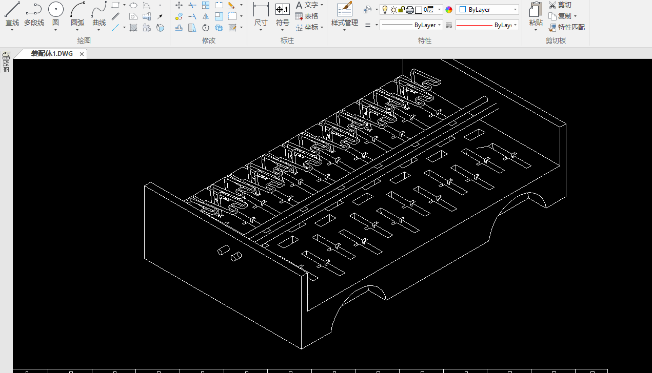
Task: Click the 特性匹配 (Match Properties) button
Action: tap(567, 27)
